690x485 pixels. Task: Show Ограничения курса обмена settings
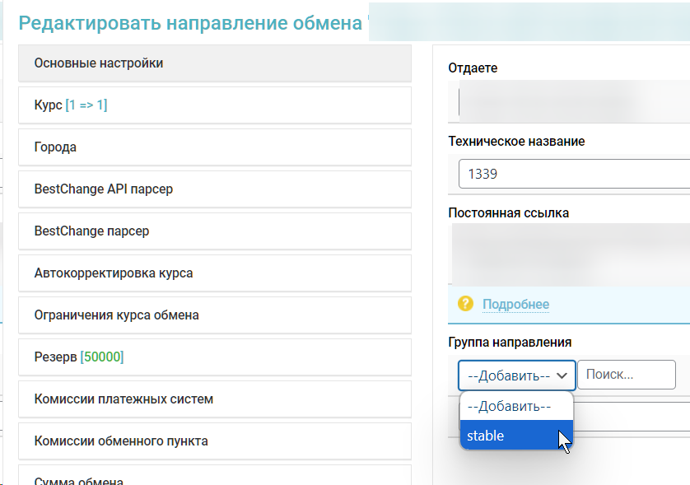click(x=214, y=315)
